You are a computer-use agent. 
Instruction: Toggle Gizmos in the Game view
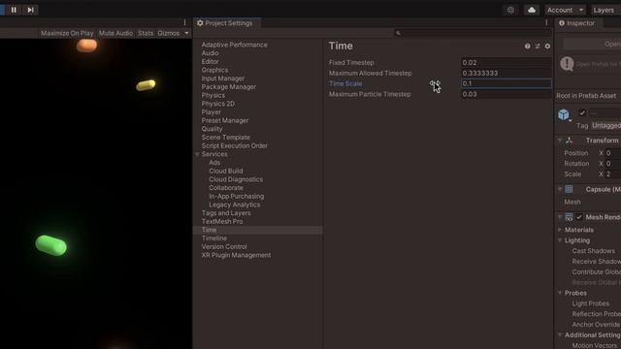pyautogui.click(x=168, y=33)
